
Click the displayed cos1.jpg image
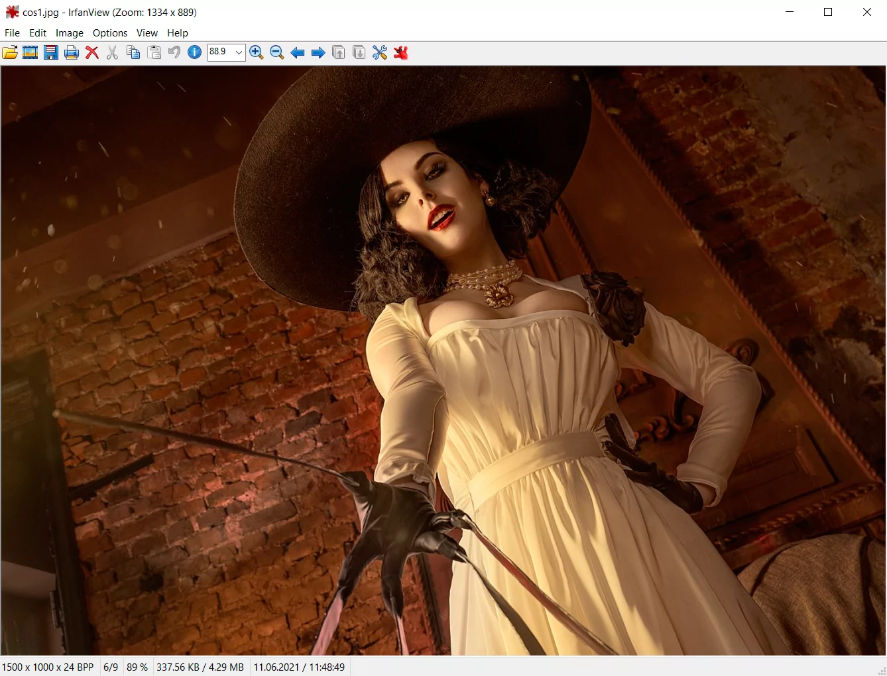(x=443, y=361)
